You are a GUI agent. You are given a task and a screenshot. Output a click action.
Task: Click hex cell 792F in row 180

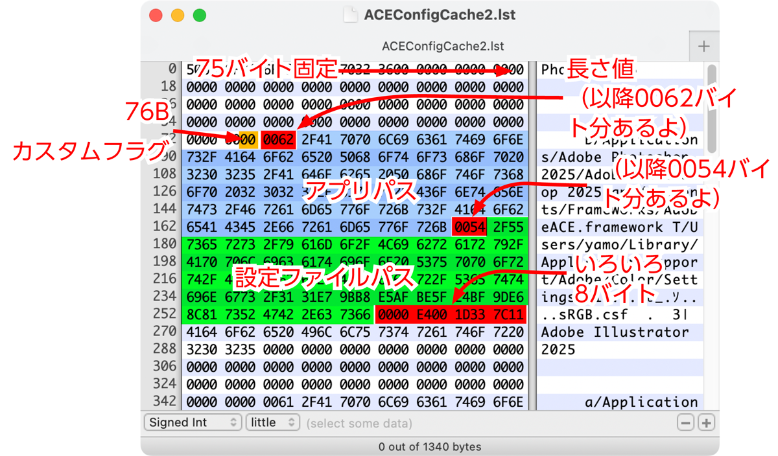pos(507,244)
